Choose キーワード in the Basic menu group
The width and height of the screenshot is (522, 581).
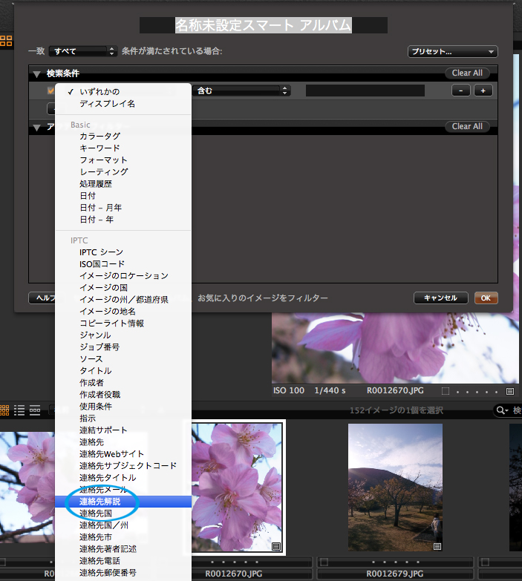pos(100,148)
